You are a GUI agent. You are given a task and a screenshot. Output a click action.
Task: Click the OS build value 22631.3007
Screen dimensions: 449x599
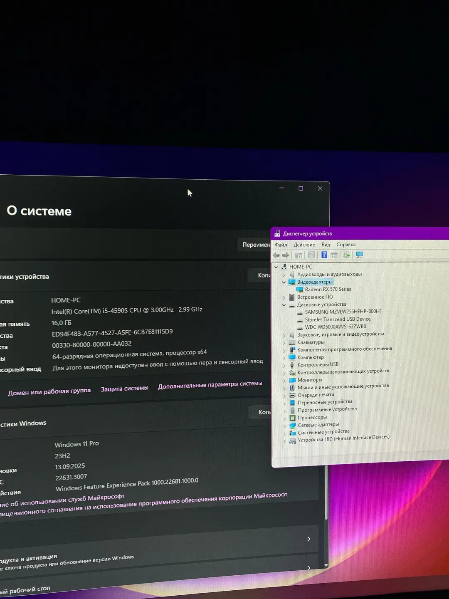[71, 477]
